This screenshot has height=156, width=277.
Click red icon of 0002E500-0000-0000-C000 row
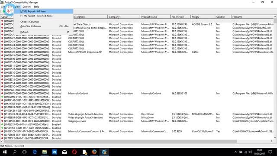(x=2, y=59)
